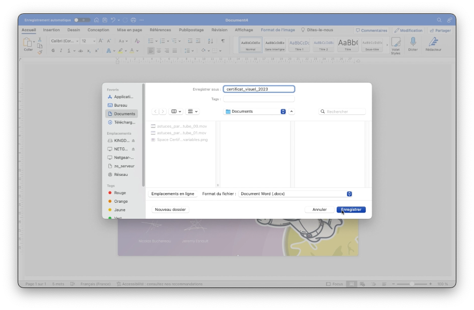Viewport: 474px width, 310px height.
Task: Select Bureau in the Favoris sidebar
Action: [121, 105]
